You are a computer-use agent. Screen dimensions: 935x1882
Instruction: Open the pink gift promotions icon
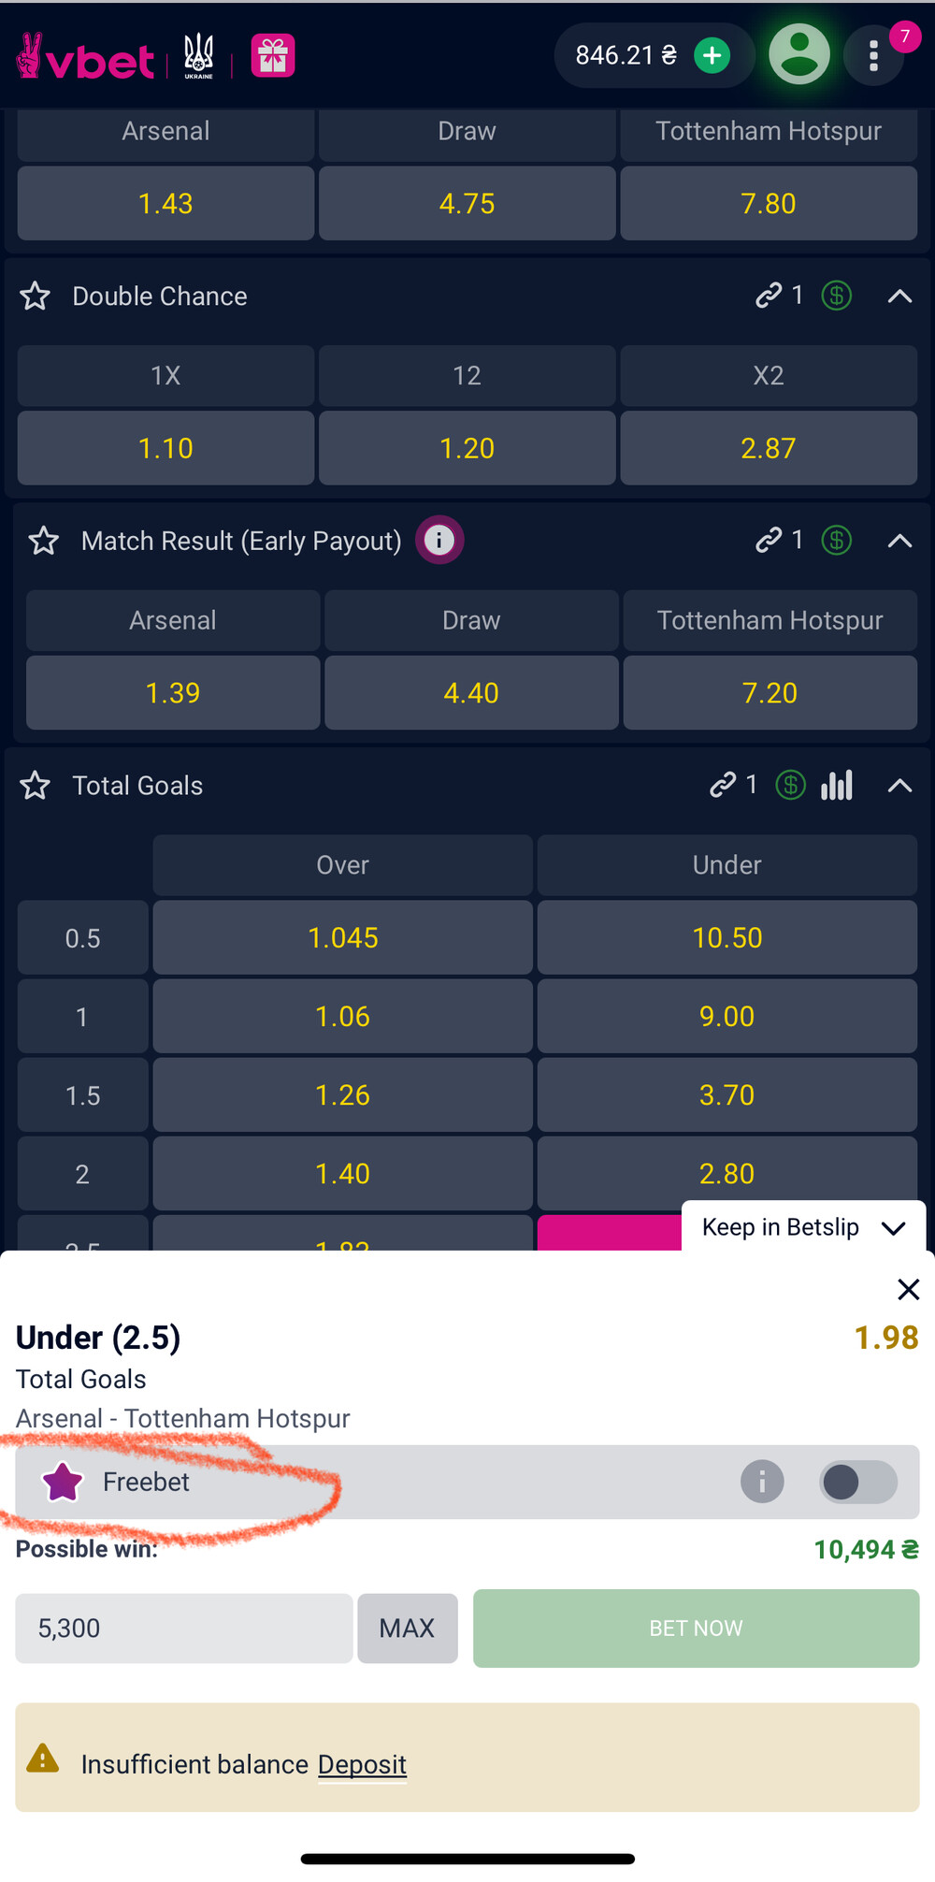click(x=273, y=56)
